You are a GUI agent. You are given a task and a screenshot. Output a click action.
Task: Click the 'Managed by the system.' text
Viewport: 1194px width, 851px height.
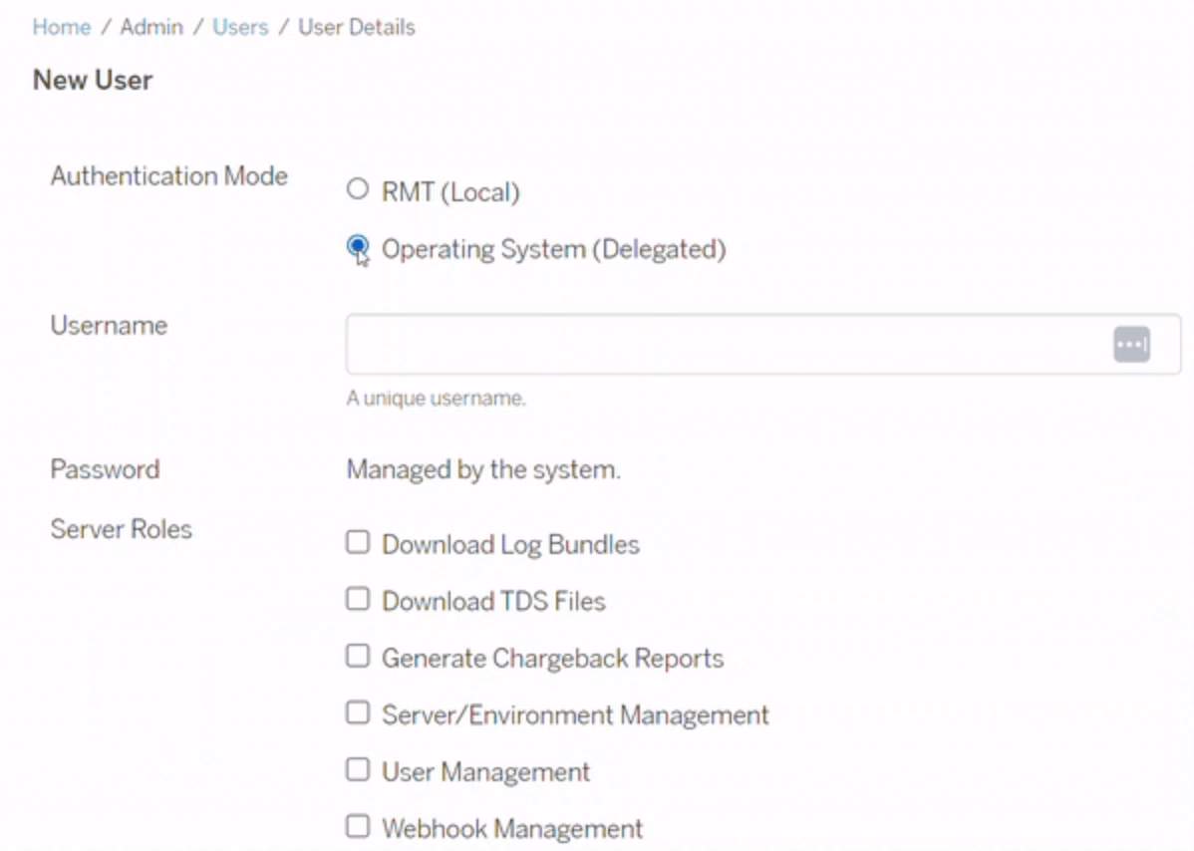[483, 469]
